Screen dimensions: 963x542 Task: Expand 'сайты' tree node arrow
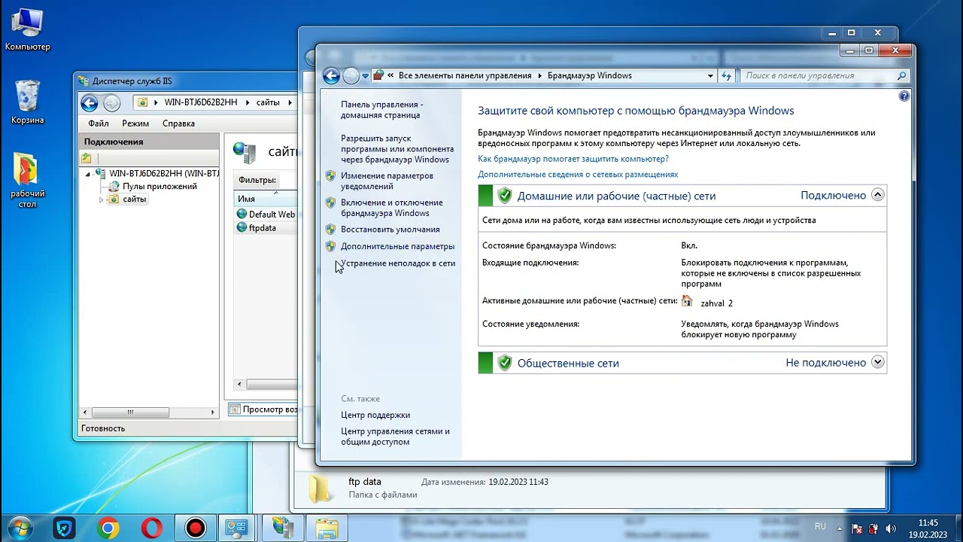tap(102, 199)
